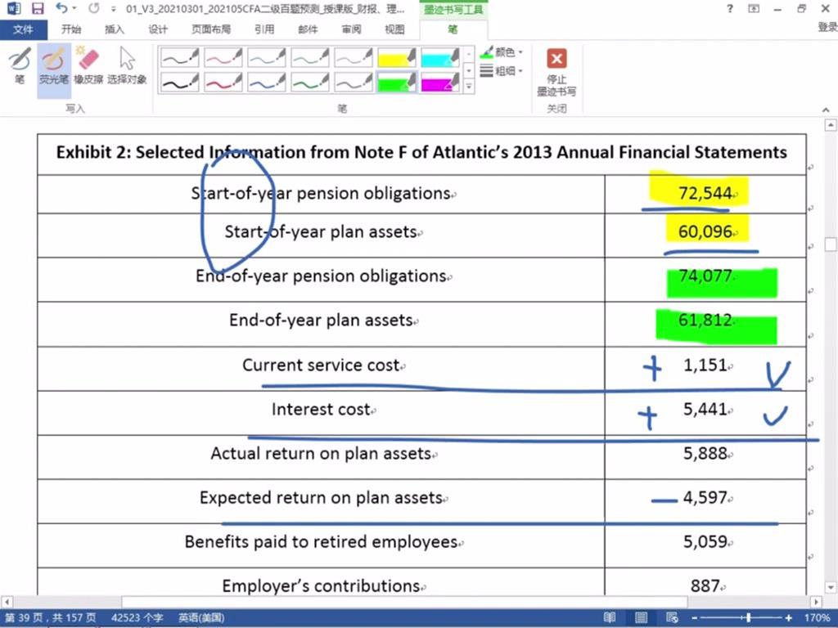Choose the Select Objects (选择对象) tool
Viewport: 838px width, 628px height.
tap(127, 65)
